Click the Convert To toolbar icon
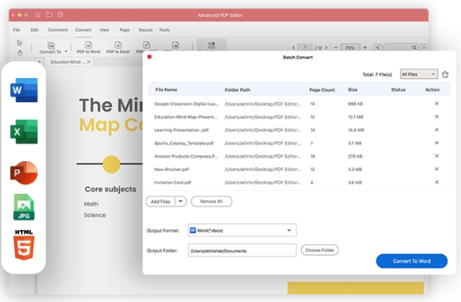Image resolution: width=461 pixels, height=302 pixels. pos(51,45)
